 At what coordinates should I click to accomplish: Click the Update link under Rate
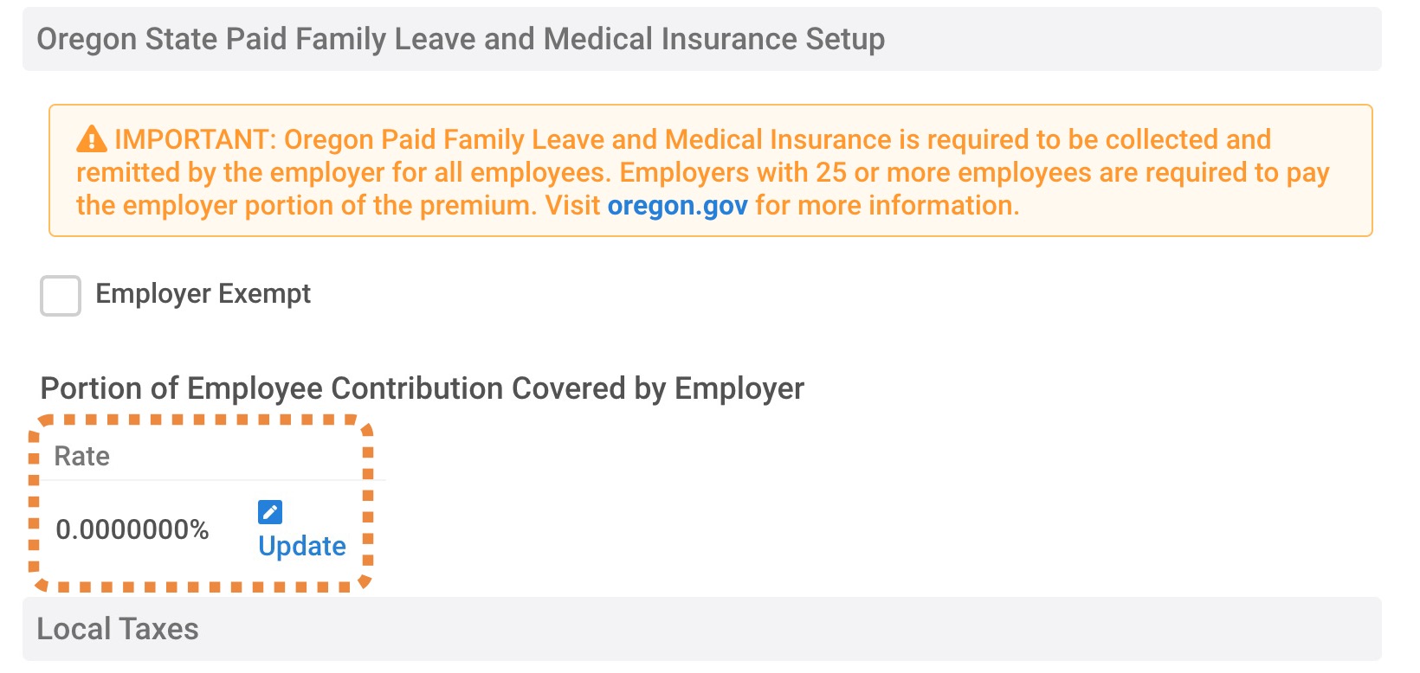click(x=302, y=547)
